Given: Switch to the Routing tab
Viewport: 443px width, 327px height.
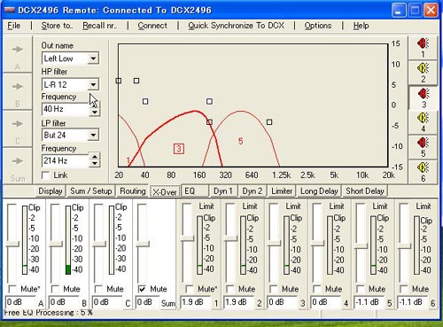Looking at the screenshot, I should 133,191.
